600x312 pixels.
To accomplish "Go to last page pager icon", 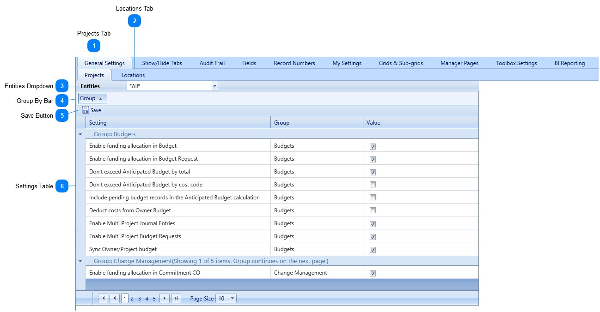I will 176,298.
